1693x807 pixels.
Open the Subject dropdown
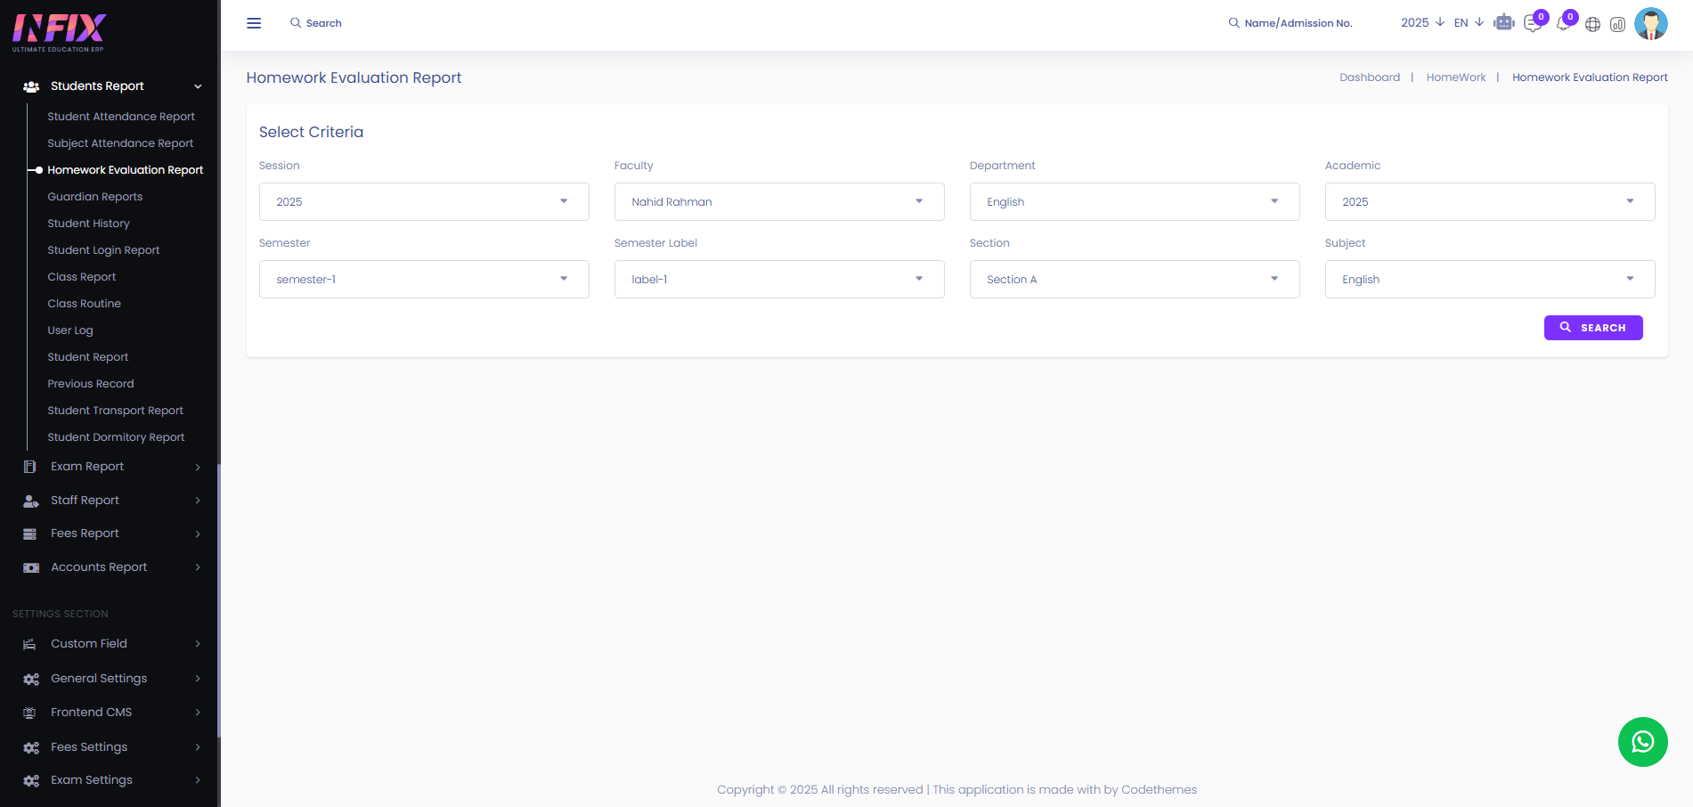1490,280
